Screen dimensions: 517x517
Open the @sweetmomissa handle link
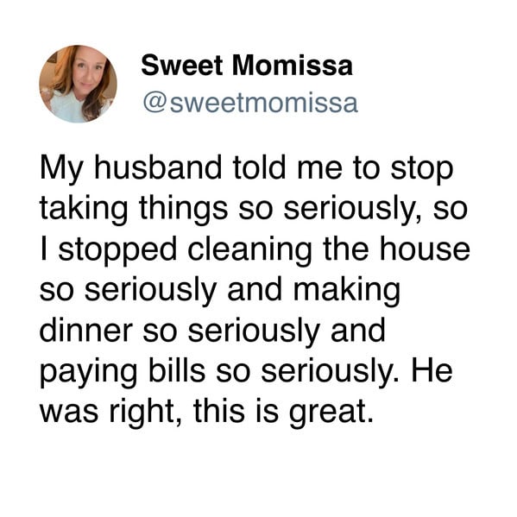(x=250, y=104)
